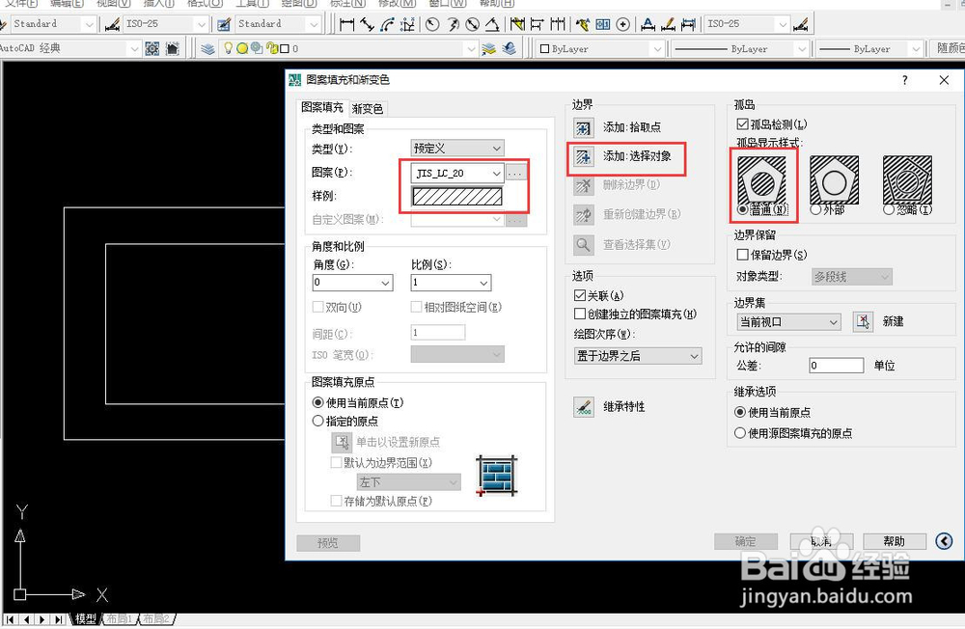This screenshot has width=965, height=629.
Task: Select 使用源图案填充的原点 radio button
Action: tap(740, 433)
